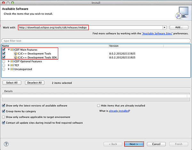192x150 pixels.
Task: Select the C/C++ Development Tools SDK row
Action: [96, 57]
